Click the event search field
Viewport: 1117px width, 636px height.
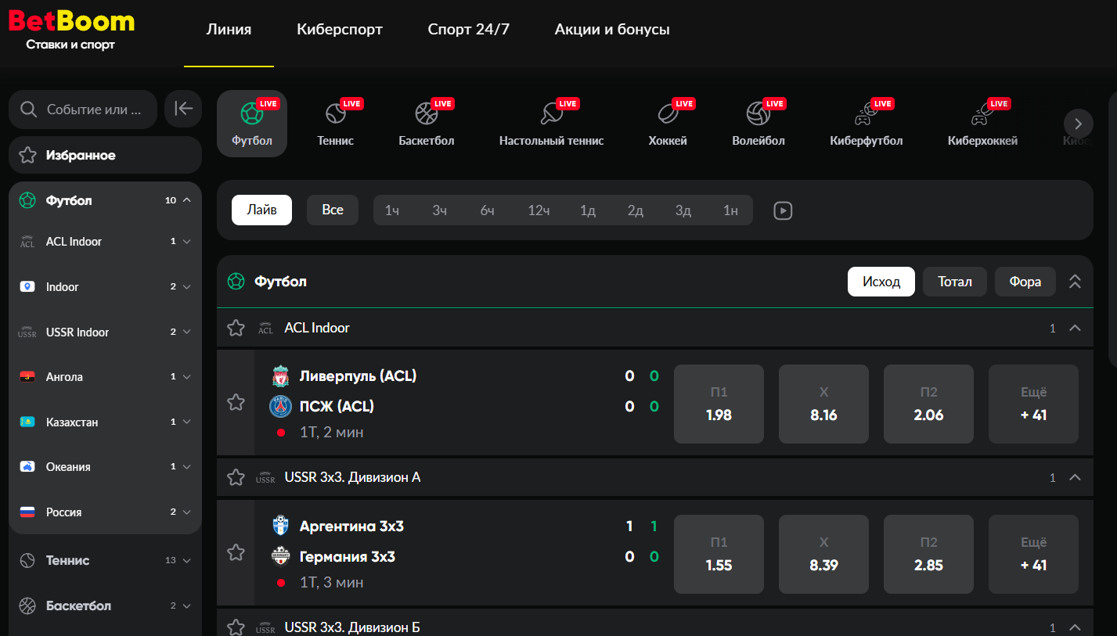83,109
